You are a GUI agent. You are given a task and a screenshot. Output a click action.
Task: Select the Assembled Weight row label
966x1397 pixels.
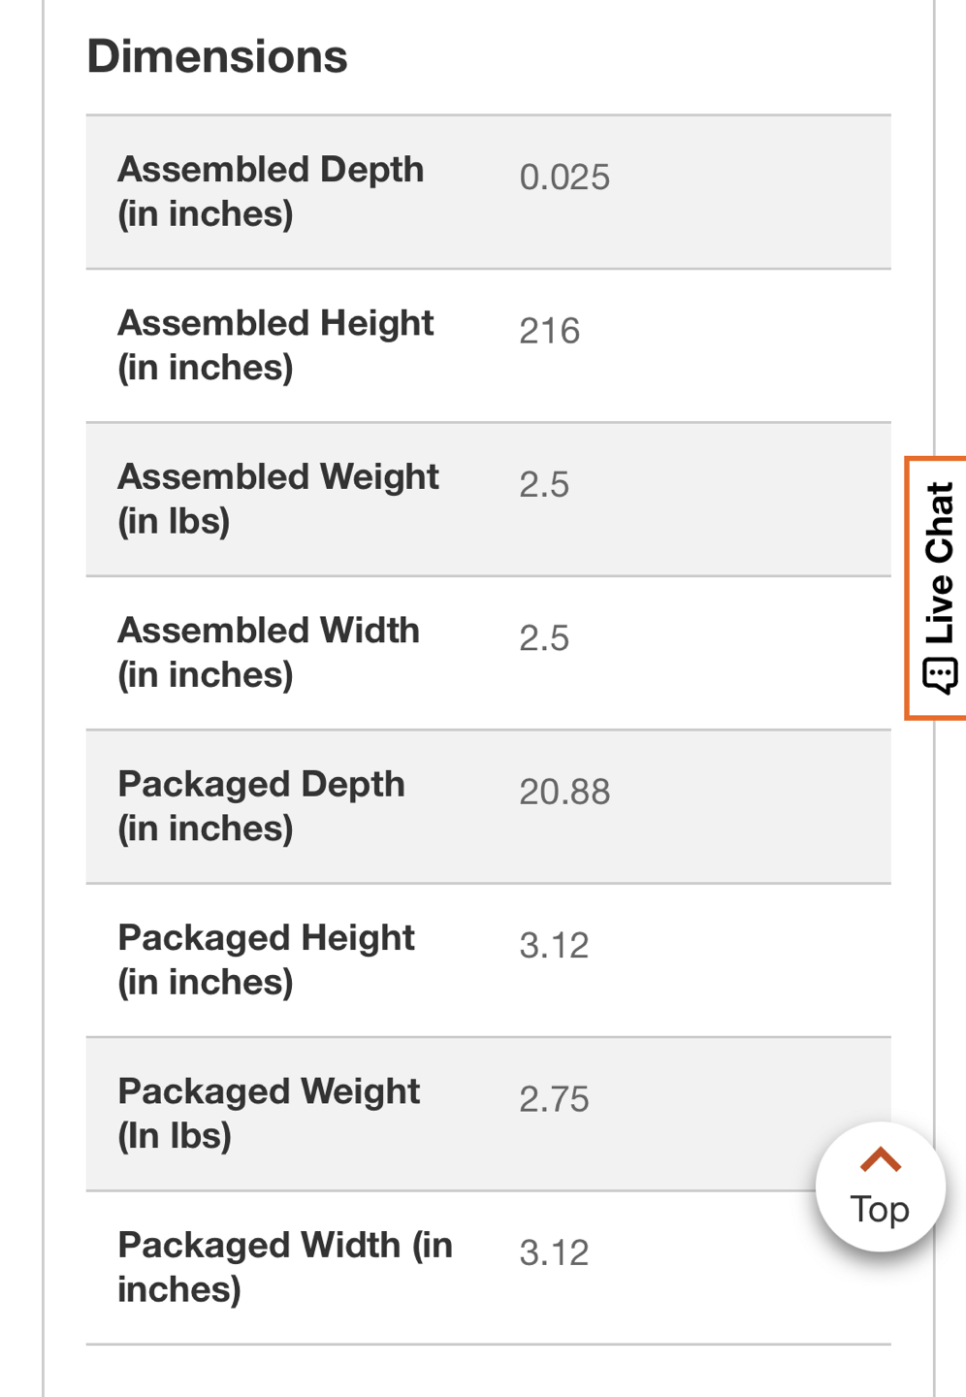click(x=278, y=499)
